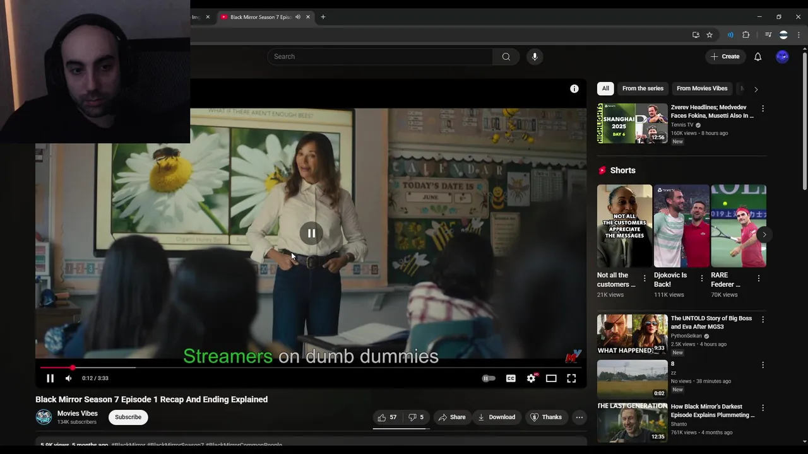Toggle closed captions CC button
Image resolution: width=808 pixels, height=454 pixels.
(x=511, y=378)
